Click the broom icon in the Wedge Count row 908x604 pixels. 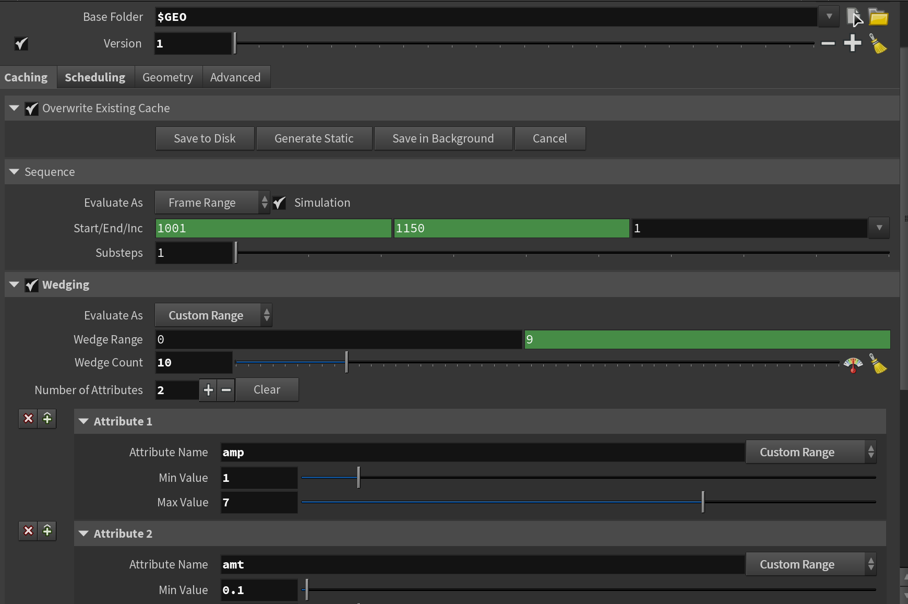point(878,364)
